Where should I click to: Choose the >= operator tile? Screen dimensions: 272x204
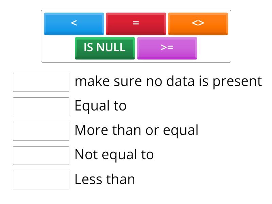point(167,48)
